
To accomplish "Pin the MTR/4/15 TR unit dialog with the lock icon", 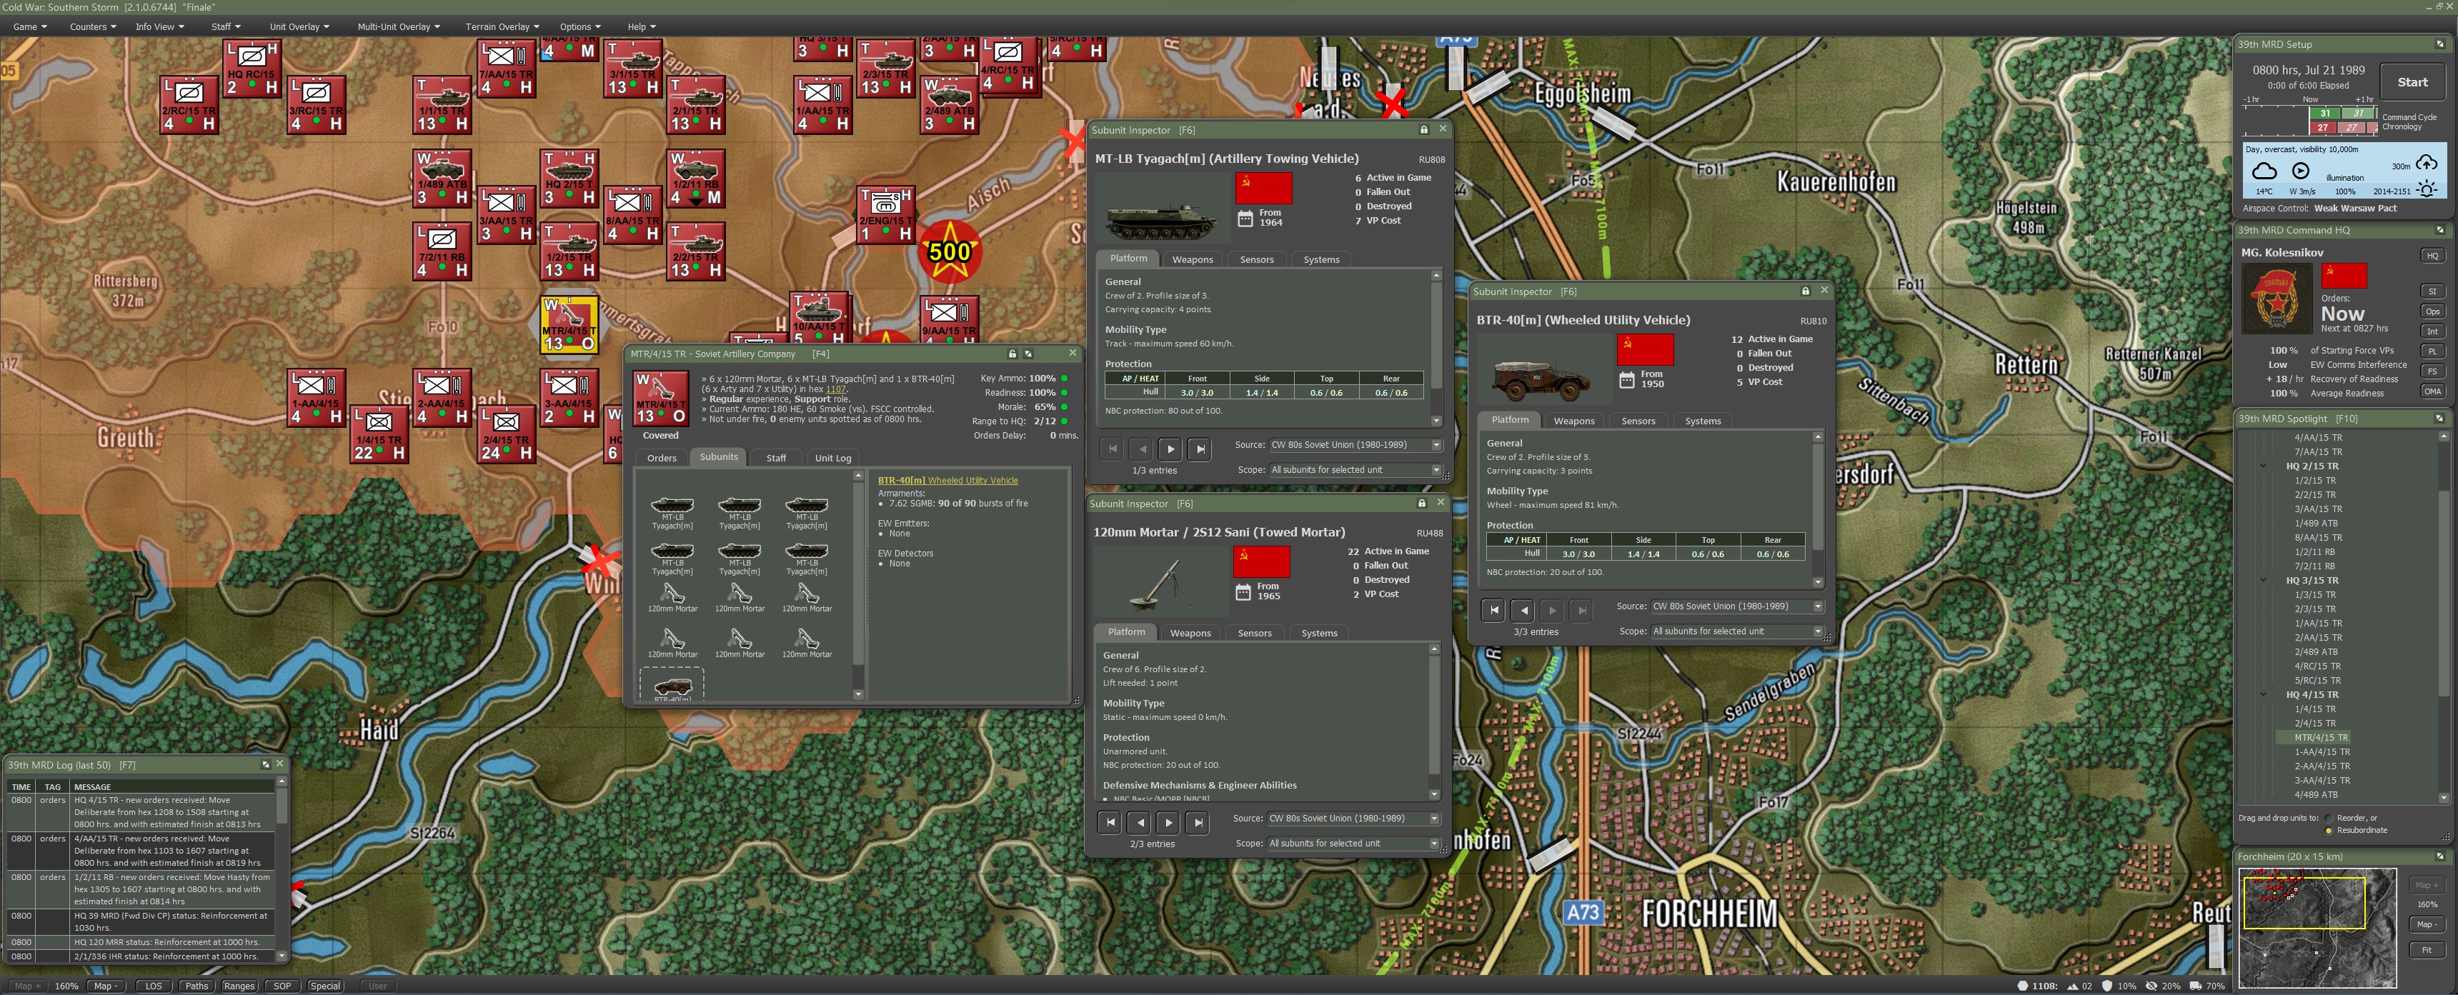I will coord(1012,354).
